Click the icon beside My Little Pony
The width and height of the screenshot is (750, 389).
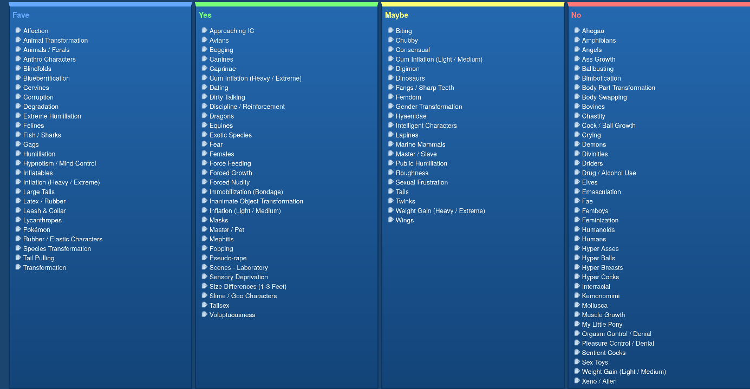[577, 324]
